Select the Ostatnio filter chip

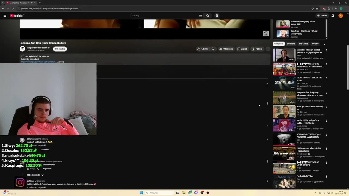click(315, 44)
